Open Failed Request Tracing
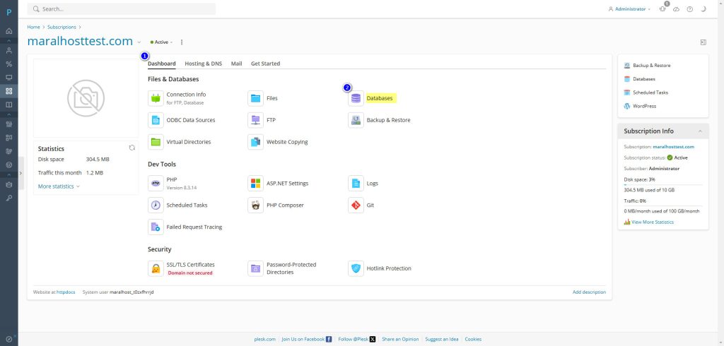The image size is (724, 346). tap(194, 227)
